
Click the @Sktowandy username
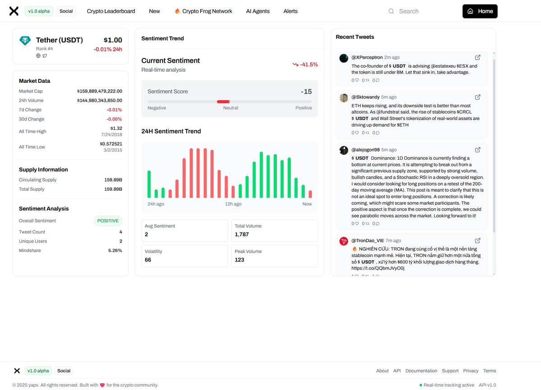[366, 97]
